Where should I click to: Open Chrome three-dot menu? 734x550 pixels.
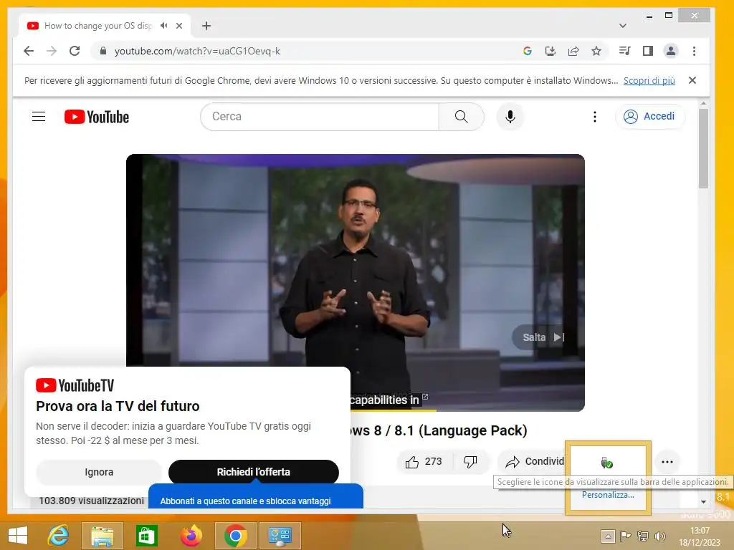[694, 51]
